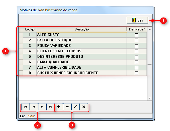Click scrollbar down arrow in grid
The height and width of the screenshot is (131, 170).
(x=150, y=98)
